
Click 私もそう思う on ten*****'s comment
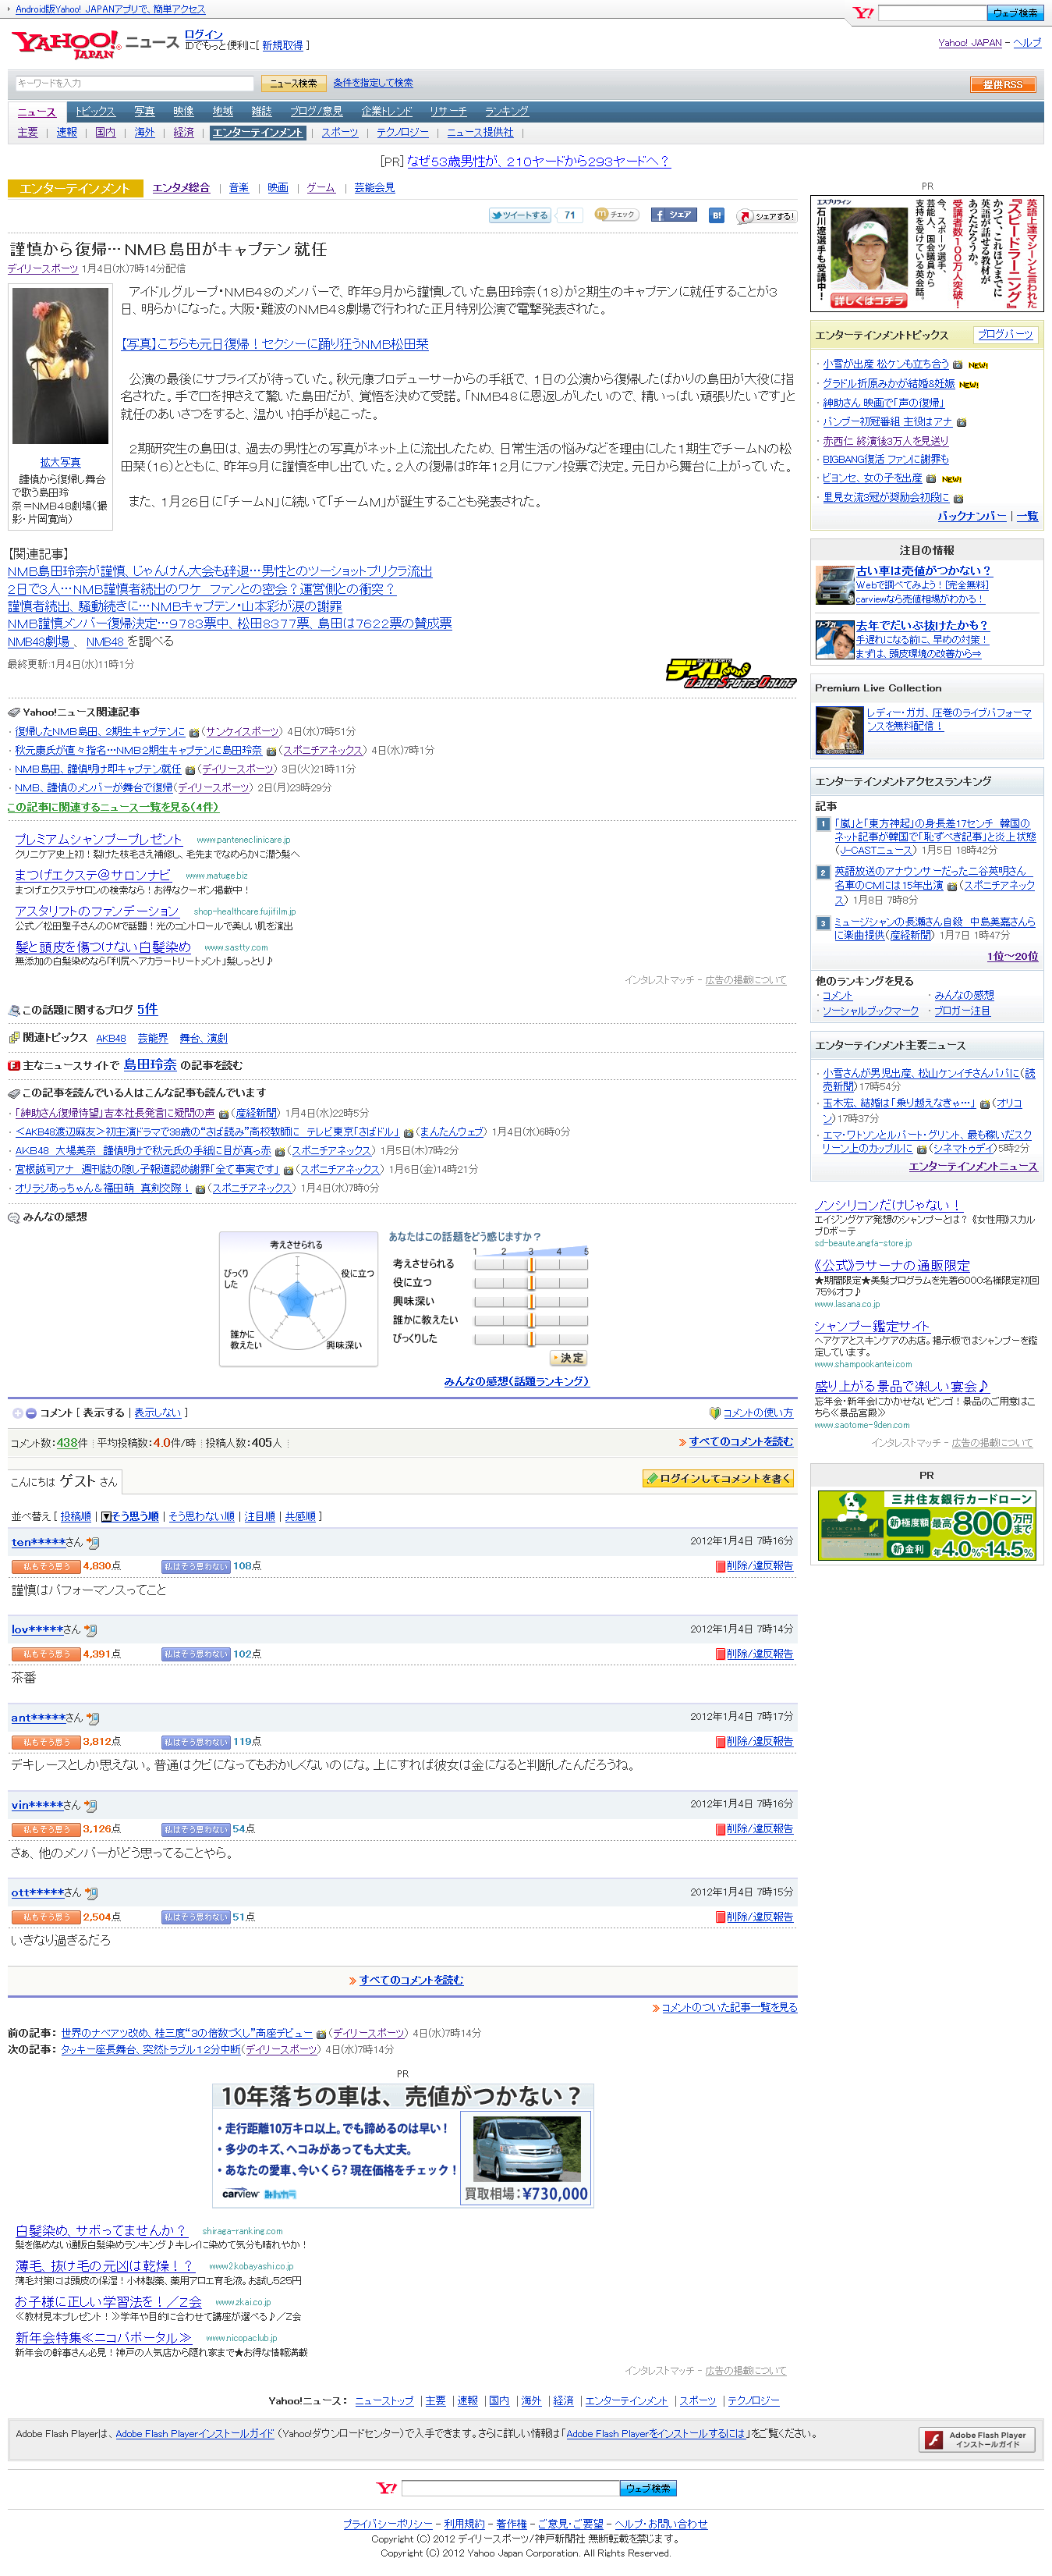pyautogui.click(x=46, y=1566)
